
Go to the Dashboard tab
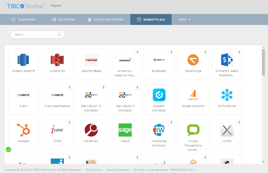pos(23,19)
